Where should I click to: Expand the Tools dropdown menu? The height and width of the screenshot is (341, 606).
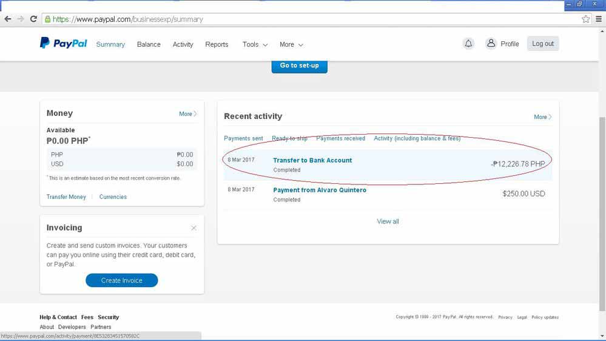[255, 44]
